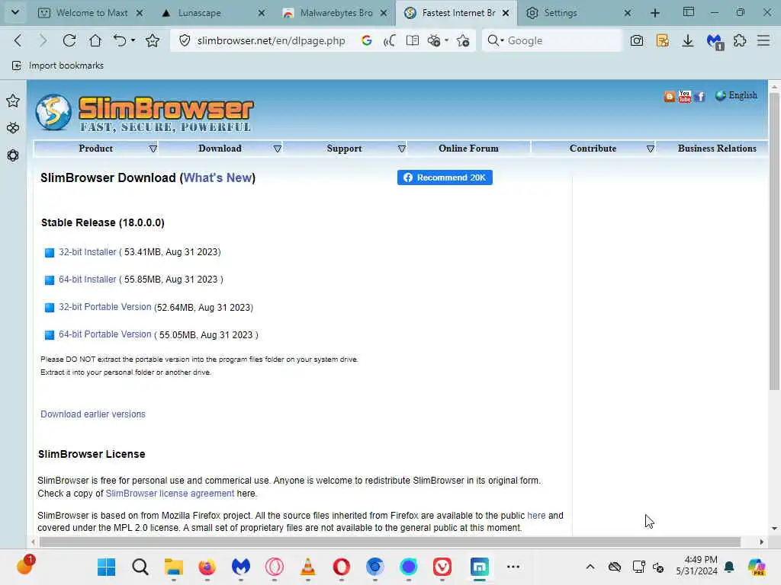Open Vivaldi from the taskbar

click(x=442, y=567)
